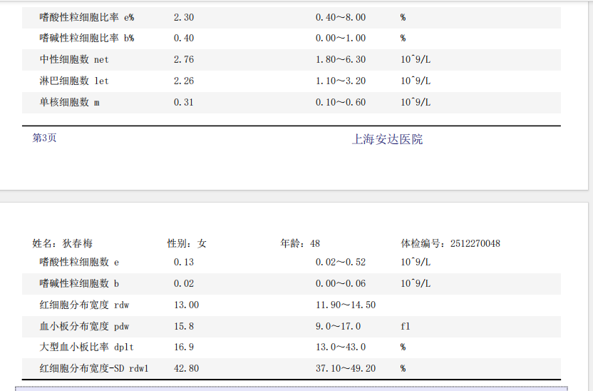This screenshot has height=391, width=593.
Task: Click the 淋巴细胞数 lct row label
Action: pos(74,81)
